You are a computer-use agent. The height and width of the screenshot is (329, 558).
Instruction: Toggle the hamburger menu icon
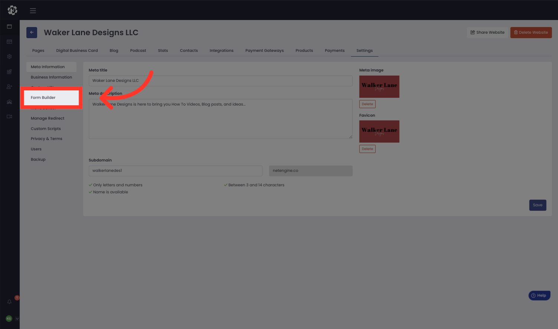[x=33, y=11]
